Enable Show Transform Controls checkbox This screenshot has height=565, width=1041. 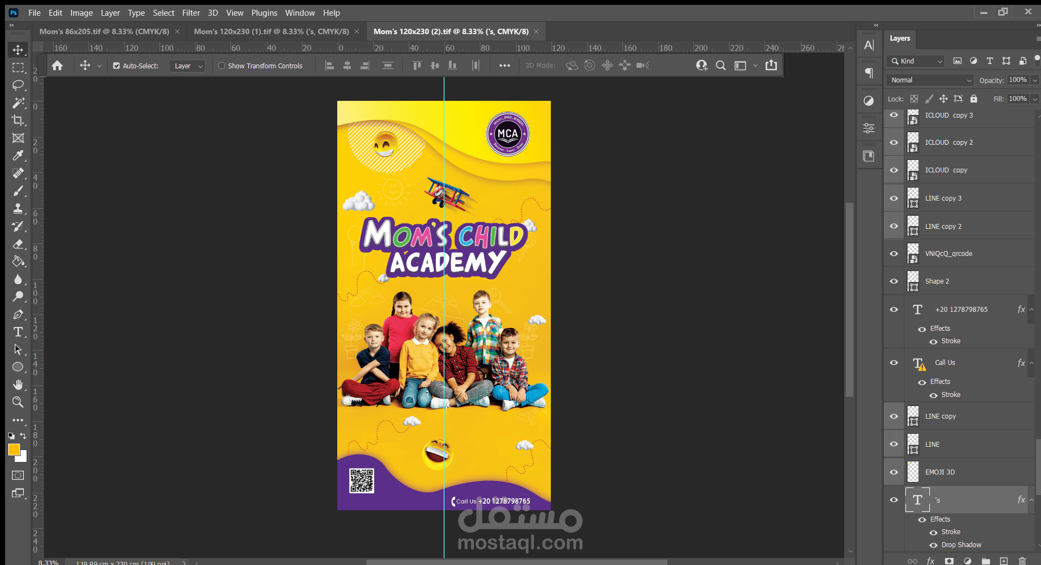point(221,66)
